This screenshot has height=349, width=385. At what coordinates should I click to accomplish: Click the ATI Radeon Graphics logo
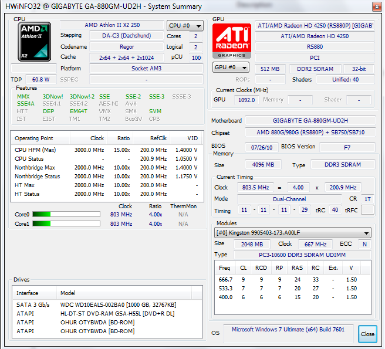pos(232,40)
